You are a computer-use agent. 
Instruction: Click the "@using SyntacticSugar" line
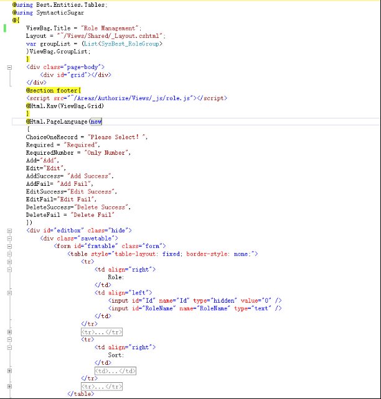(x=48, y=12)
